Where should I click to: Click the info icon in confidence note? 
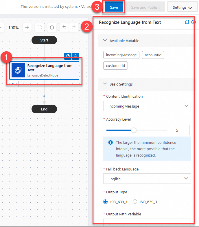110,142
